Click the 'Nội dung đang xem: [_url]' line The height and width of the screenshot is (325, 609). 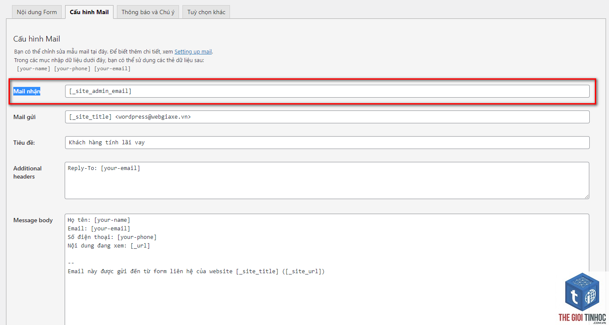[109, 246]
